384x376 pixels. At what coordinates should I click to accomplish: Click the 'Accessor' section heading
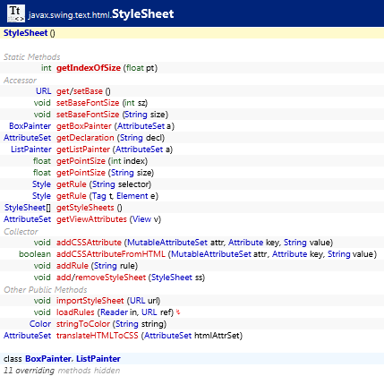[20, 81]
